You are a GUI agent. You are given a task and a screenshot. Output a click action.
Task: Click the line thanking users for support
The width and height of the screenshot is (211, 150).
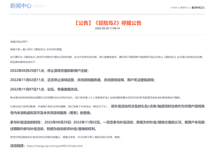[x=37, y=50]
